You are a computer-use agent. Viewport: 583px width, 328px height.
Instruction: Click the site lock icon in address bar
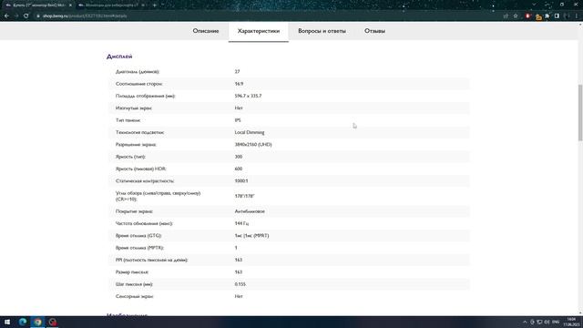click(x=38, y=16)
